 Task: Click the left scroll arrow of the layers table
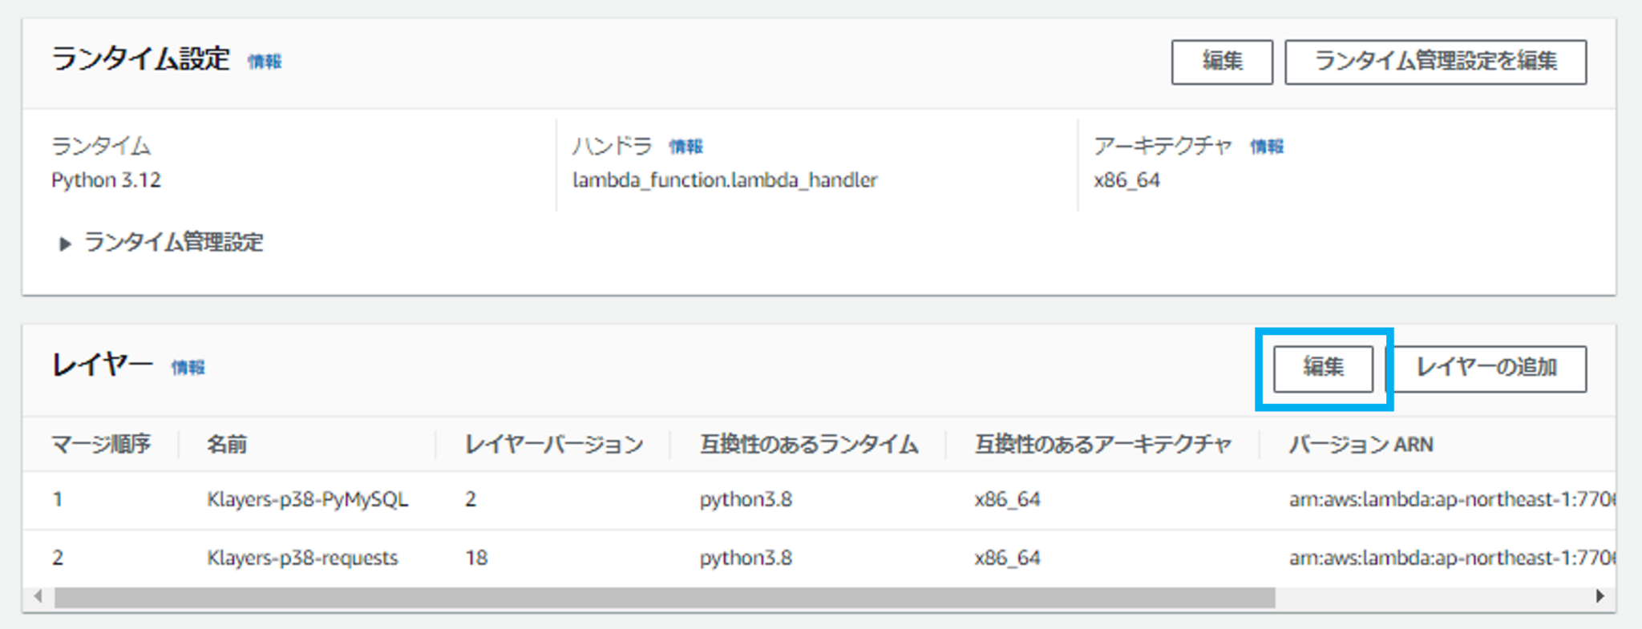pyautogui.click(x=38, y=596)
